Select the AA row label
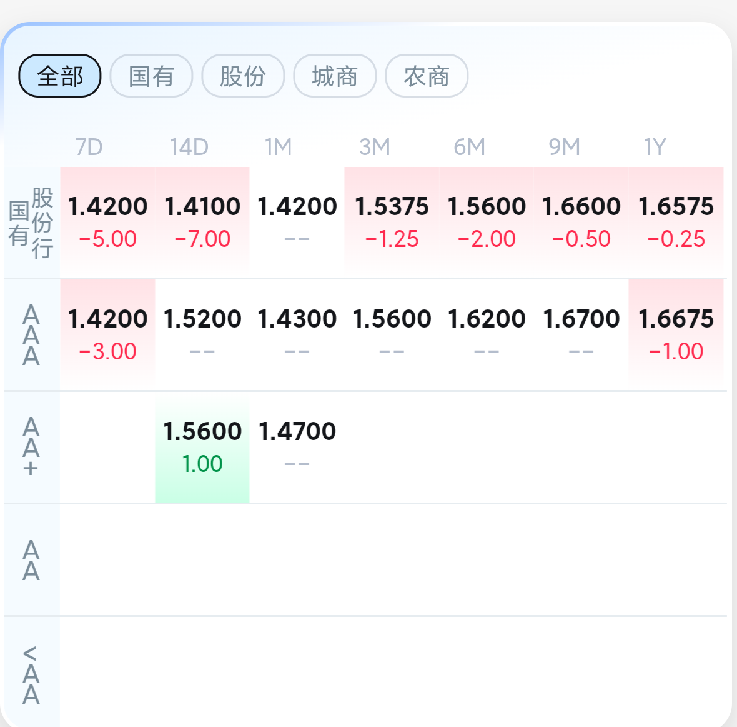The width and height of the screenshot is (737, 727). point(31,560)
